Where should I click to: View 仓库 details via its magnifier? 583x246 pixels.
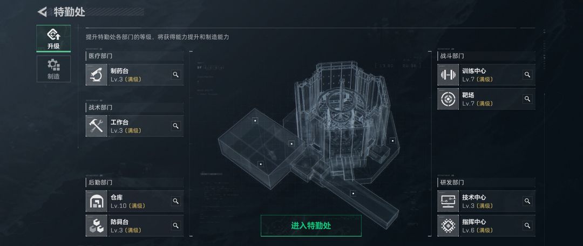click(x=176, y=201)
